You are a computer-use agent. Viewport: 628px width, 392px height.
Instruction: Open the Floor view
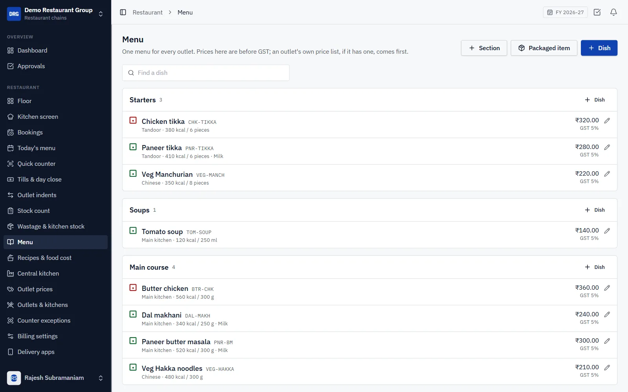pos(55,101)
